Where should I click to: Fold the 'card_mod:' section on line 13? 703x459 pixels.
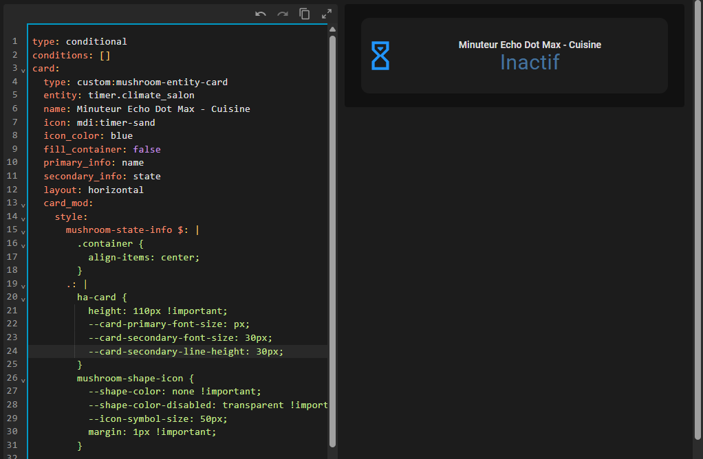23,204
